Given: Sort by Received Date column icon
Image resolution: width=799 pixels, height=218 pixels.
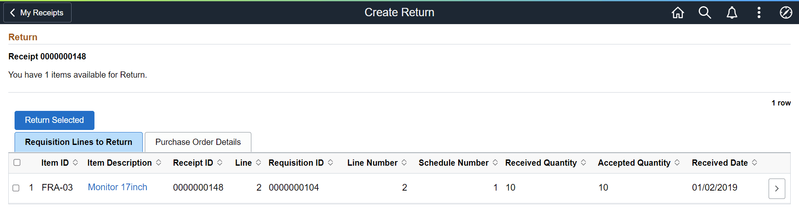Looking at the screenshot, I should tap(754, 162).
